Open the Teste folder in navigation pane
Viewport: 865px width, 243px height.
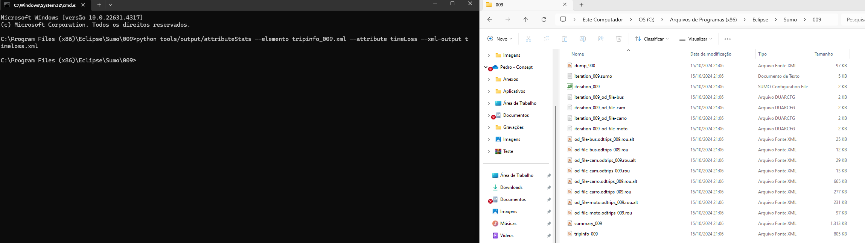508,151
